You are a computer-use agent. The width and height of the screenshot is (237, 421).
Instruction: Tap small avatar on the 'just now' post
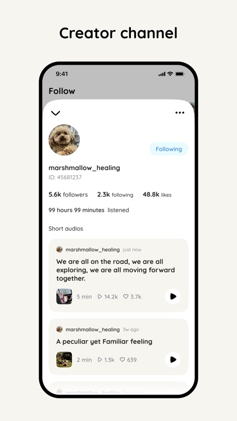pyautogui.click(x=60, y=249)
